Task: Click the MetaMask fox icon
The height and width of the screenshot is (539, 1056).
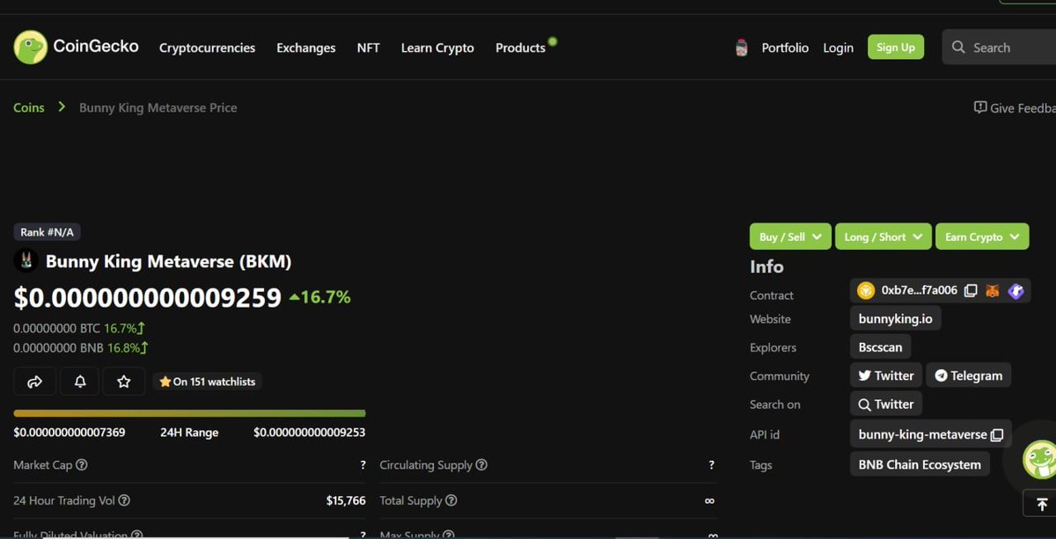Action: 993,290
